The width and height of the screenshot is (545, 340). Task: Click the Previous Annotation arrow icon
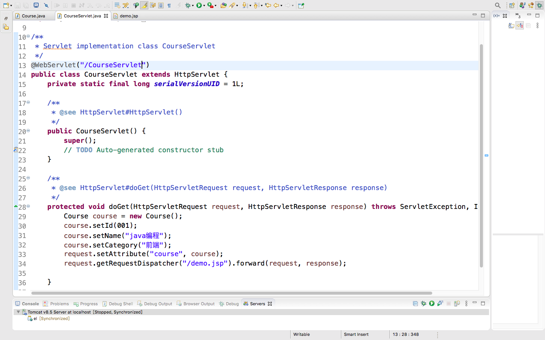pyautogui.click(x=256, y=5)
